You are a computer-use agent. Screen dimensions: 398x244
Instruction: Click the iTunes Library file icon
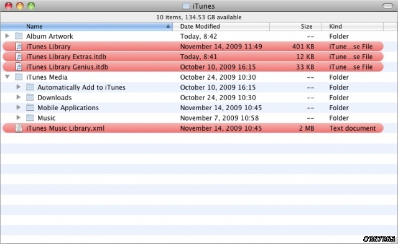19,47
